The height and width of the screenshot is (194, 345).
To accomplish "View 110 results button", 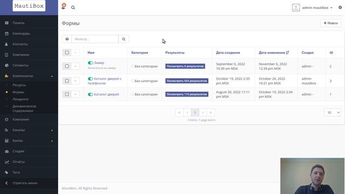I will coord(187,94).
